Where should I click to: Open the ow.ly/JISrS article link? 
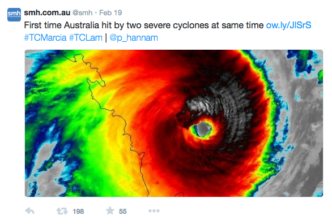click(x=288, y=25)
